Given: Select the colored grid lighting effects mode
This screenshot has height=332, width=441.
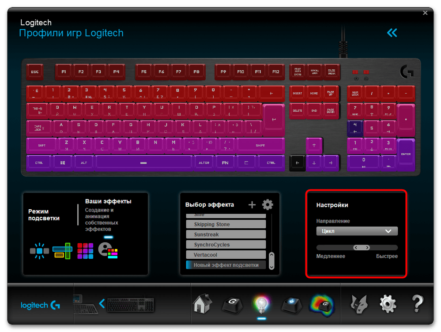Looking at the screenshot, I should (85, 250).
